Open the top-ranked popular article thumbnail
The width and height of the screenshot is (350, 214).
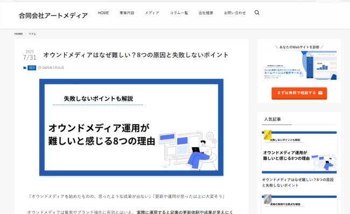299,153
